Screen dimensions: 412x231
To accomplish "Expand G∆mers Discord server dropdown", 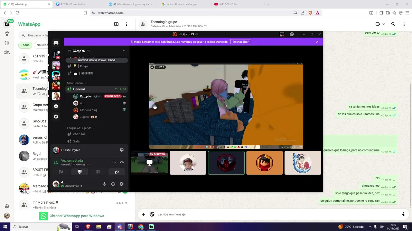I will (124, 51).
